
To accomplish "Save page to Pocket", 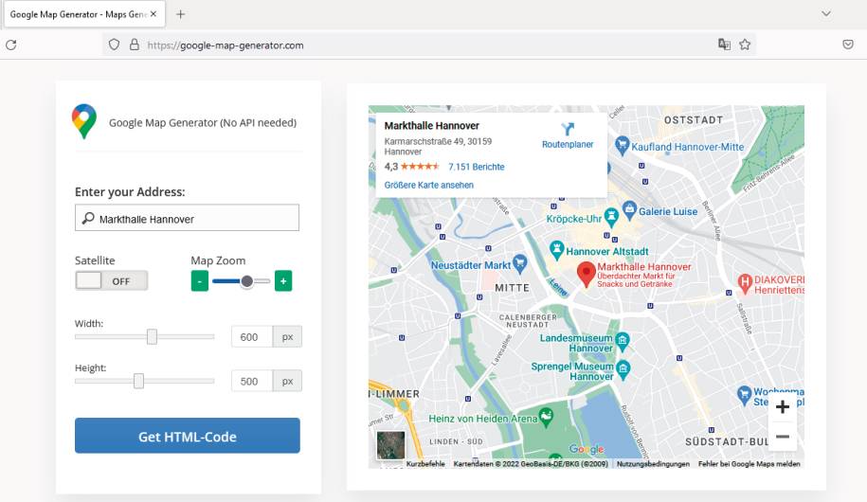I will click(848, 45).
